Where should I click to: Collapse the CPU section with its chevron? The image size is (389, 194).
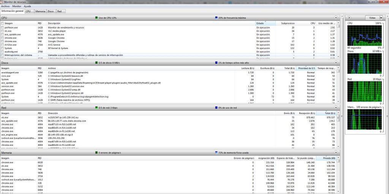[x=336, y=18]
